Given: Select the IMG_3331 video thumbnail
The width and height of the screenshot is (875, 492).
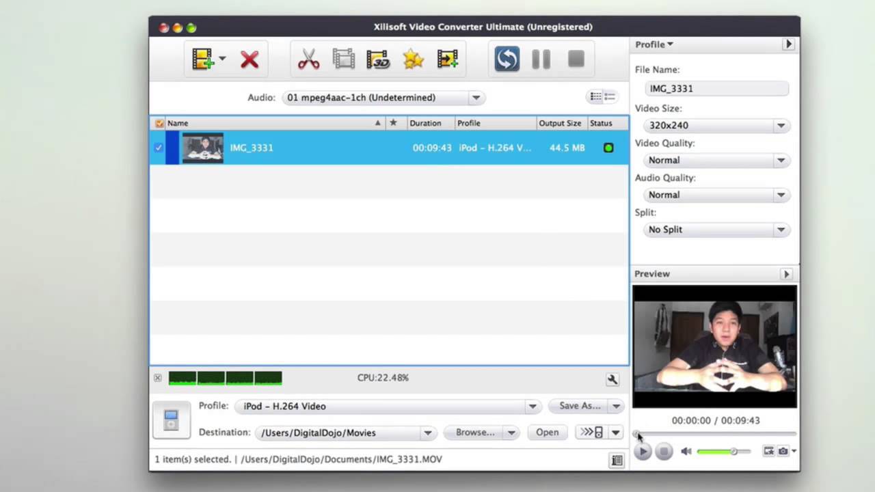Looking at the screenshot, I should point(202,148).
